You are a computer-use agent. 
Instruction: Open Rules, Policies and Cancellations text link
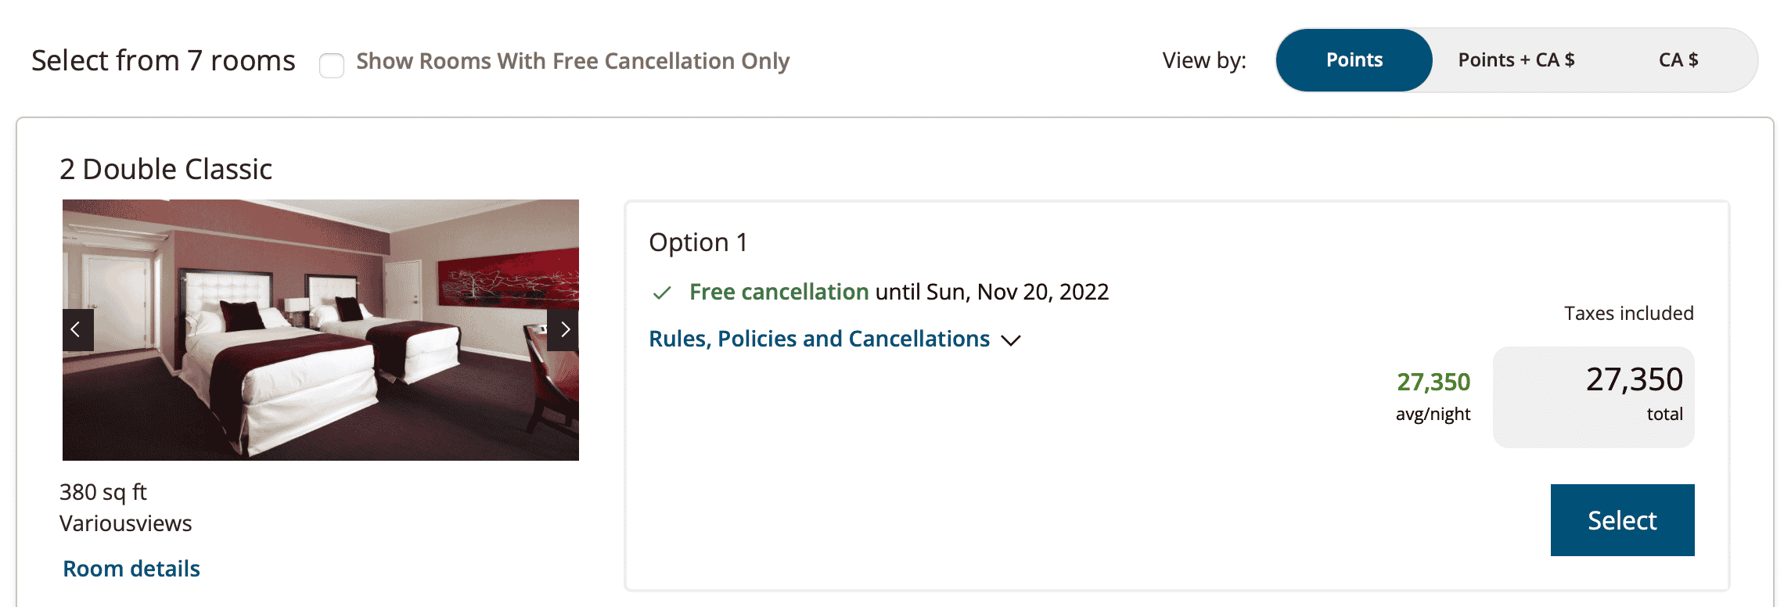818,339
